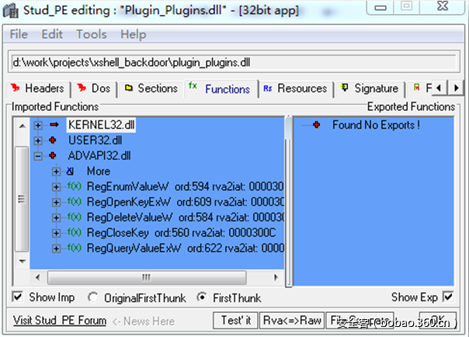The height and width of the screenshot is (337, 469).
Task: Click the icon next to the More entry
Action: [x=71, y=171]
